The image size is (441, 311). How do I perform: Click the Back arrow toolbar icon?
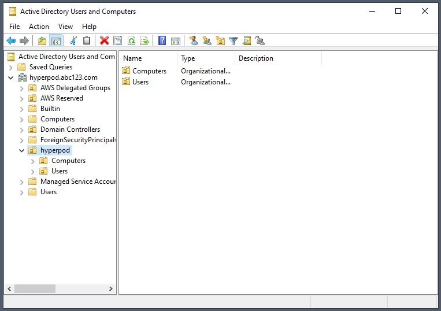(x=11, y=41)
